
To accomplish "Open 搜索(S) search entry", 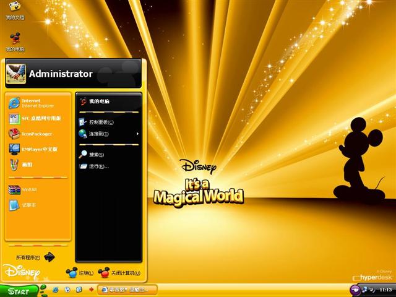I will click(x=109, y=154).
